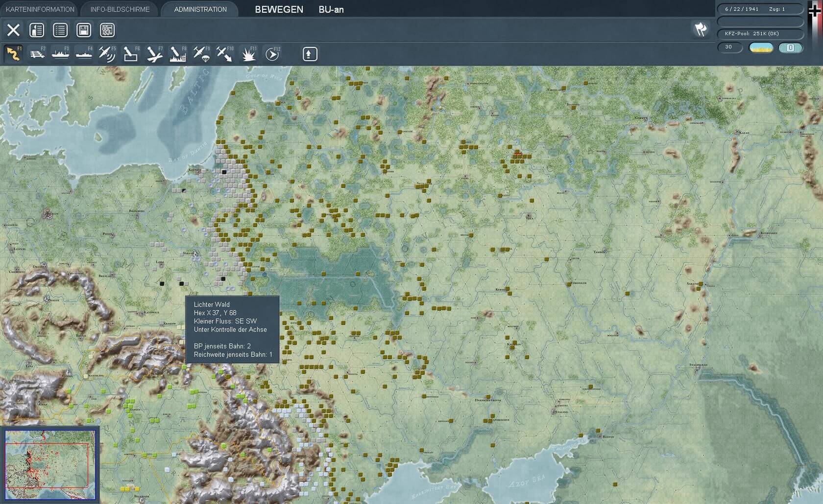The height and width of the screenshot is (504, 823).
Task: Click 'Reichweite jenseits Bahn: 1' tooltip line
Action: tap(233, 354)
